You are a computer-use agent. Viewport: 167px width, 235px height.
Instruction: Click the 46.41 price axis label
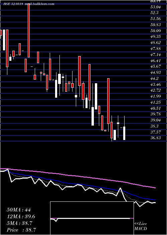coord(156,61)
